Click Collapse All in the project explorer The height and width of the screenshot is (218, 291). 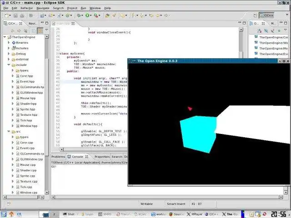tap(33, 30)
